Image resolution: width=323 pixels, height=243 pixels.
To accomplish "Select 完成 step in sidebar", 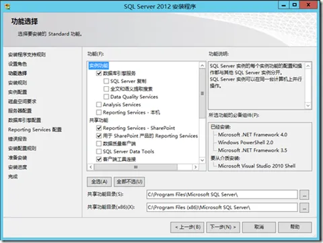I will (x=13, y=176).
